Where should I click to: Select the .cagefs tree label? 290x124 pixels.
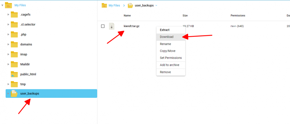[25, 14]
